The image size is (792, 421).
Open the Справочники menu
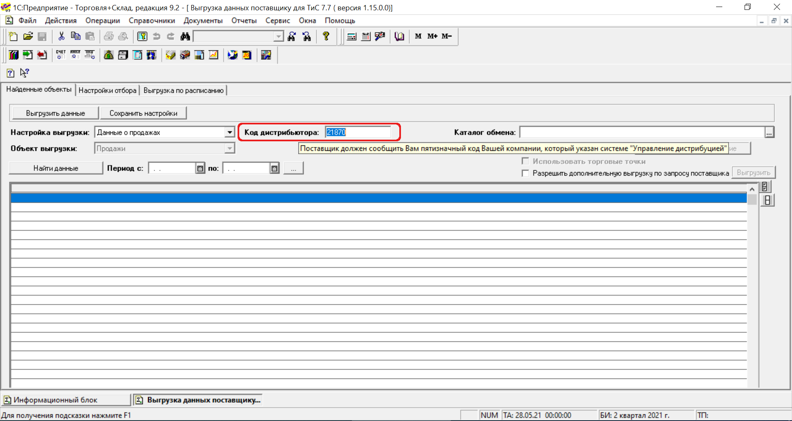[x=152, y=21]
